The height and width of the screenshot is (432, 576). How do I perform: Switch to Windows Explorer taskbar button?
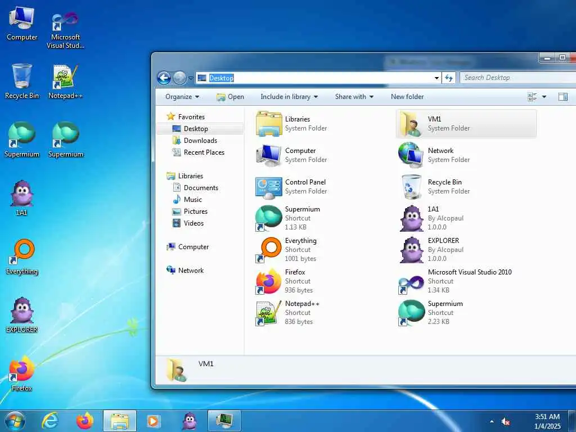pos(120,421)
